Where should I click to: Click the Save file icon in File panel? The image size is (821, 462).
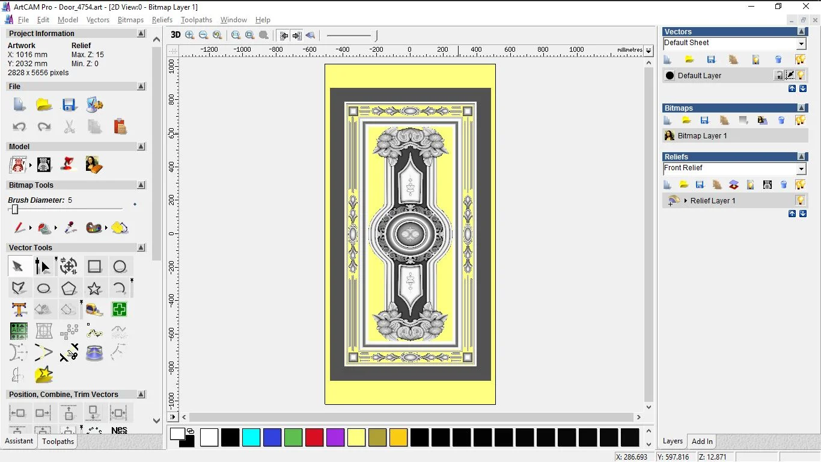tap(69, 105)
